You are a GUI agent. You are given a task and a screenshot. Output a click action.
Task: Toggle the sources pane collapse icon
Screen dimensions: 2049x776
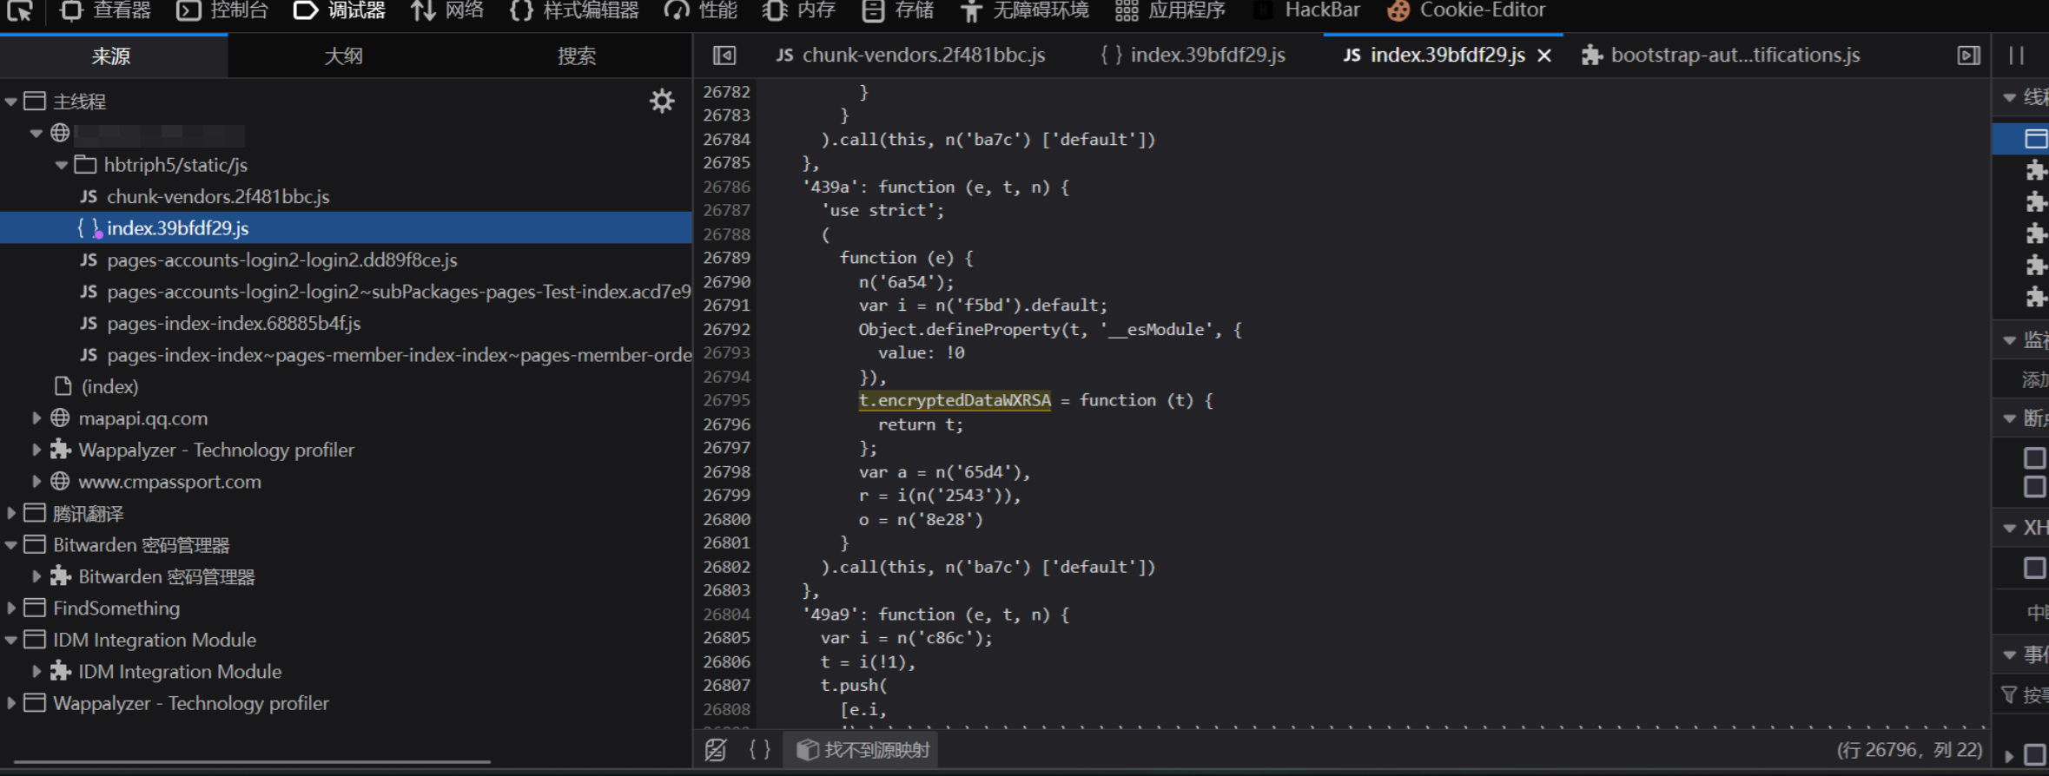724,56
